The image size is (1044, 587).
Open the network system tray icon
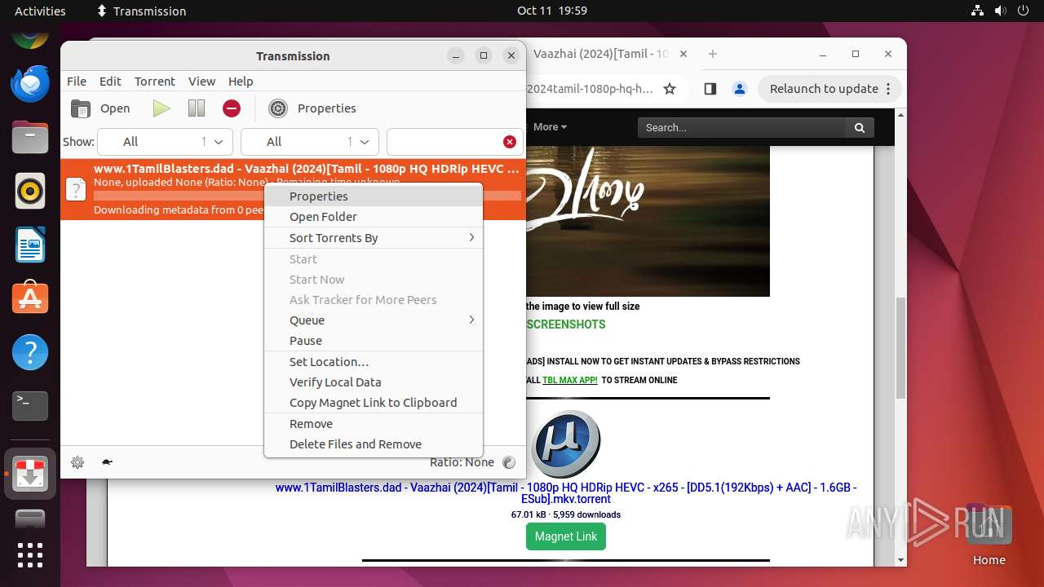978,11
